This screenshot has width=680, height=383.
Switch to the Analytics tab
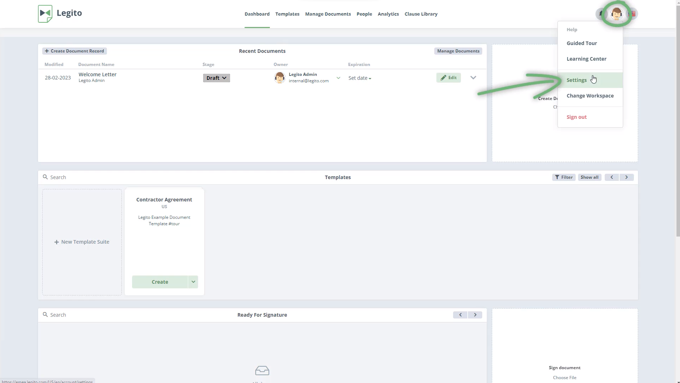click(388, 14)
